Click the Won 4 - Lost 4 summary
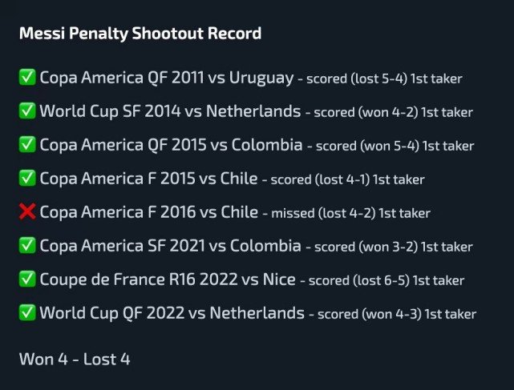514x390 pixels. (x=75, y=360)
